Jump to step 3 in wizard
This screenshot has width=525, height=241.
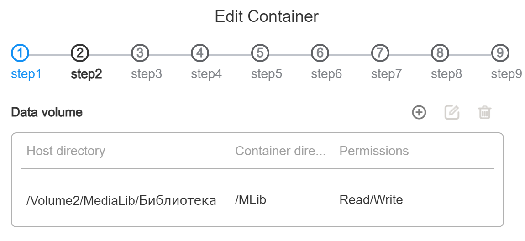[140, 53]
